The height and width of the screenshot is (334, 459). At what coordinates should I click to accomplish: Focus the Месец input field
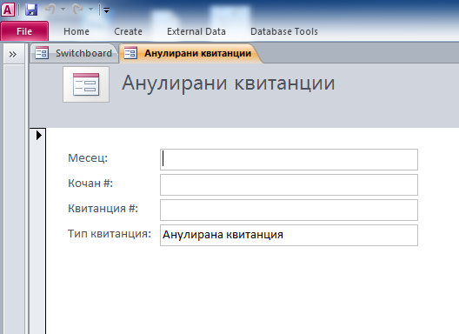(x=289, y=160)
